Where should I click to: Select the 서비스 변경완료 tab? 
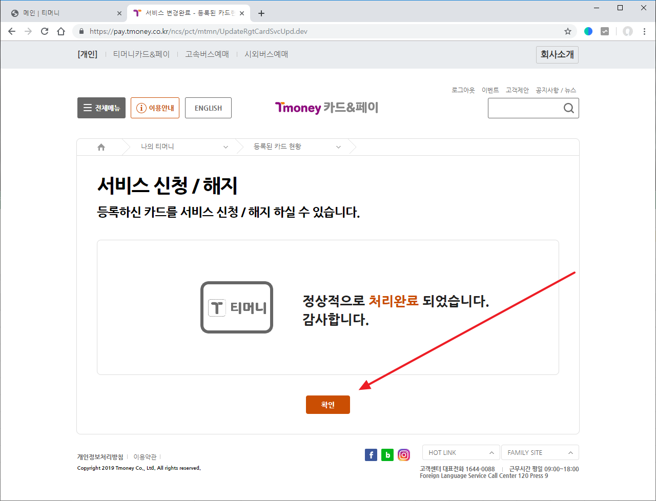pyautogui.click(x=188, y=13)
